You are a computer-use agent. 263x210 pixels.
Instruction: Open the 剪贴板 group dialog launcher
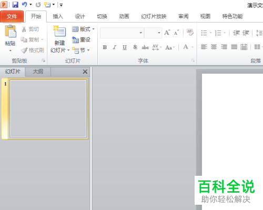pos(43,61)
